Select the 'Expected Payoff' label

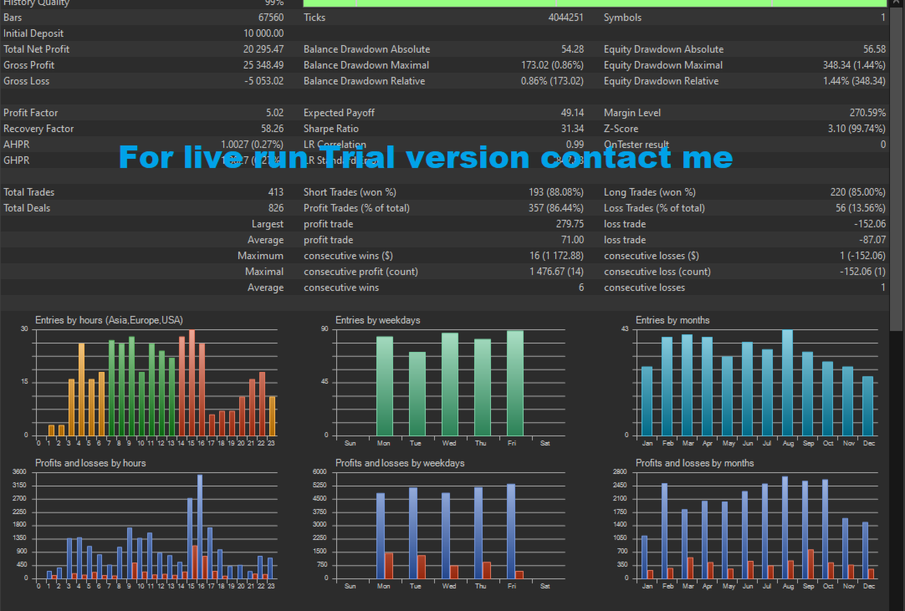[x=340, y=113]
